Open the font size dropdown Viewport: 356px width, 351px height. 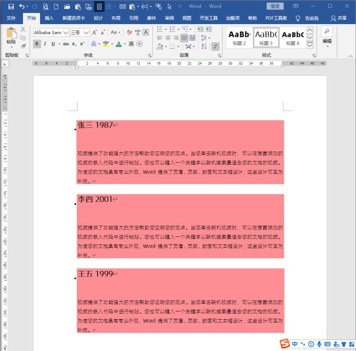click(x=86, y=32)
